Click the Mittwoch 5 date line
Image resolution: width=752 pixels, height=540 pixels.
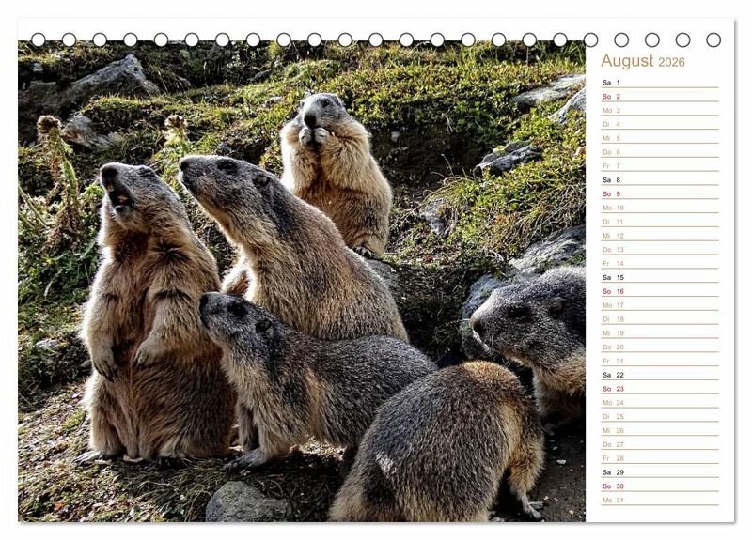[x=659, y=138]
